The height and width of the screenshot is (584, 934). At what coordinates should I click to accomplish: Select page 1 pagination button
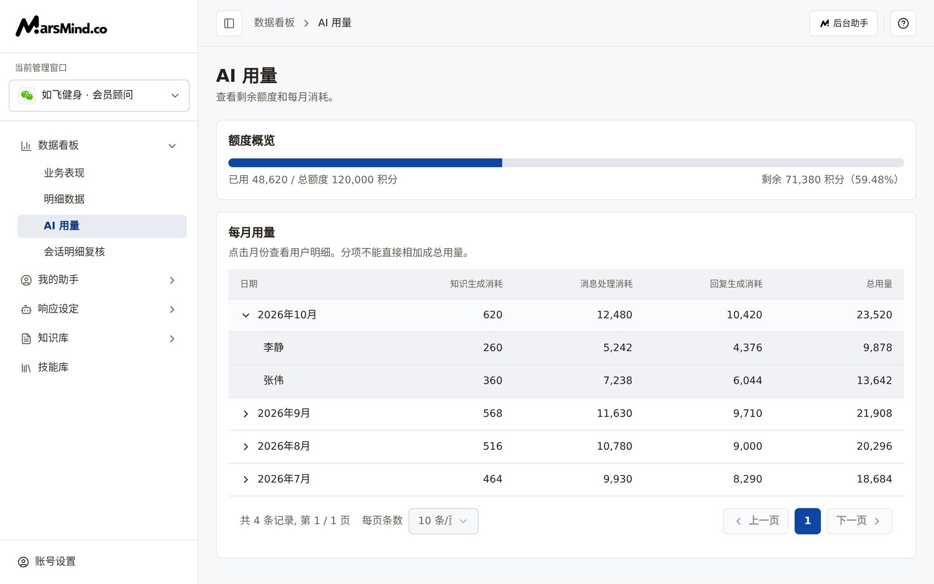(x=807, y=521)
